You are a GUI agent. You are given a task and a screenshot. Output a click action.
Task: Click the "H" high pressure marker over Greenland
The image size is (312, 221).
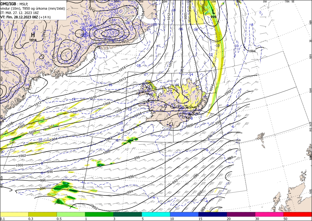(33, 35)
